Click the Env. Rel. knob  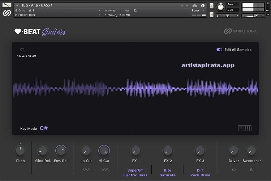61,150
